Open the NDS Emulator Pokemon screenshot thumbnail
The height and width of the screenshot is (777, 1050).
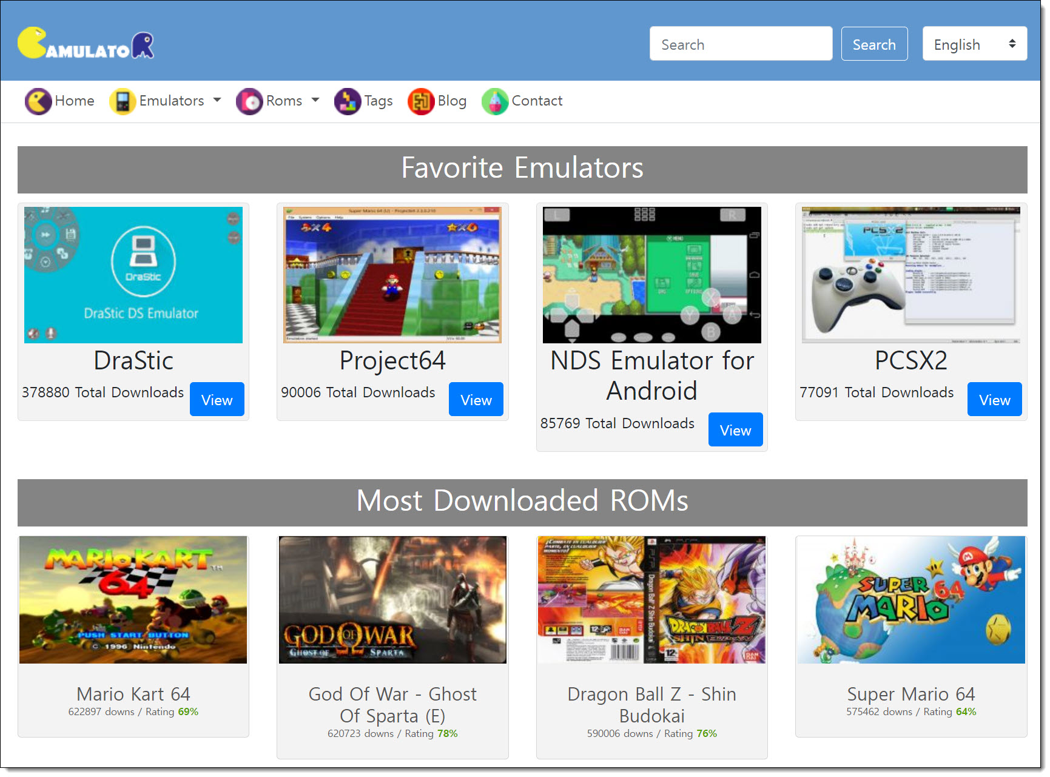coord(652,275)
